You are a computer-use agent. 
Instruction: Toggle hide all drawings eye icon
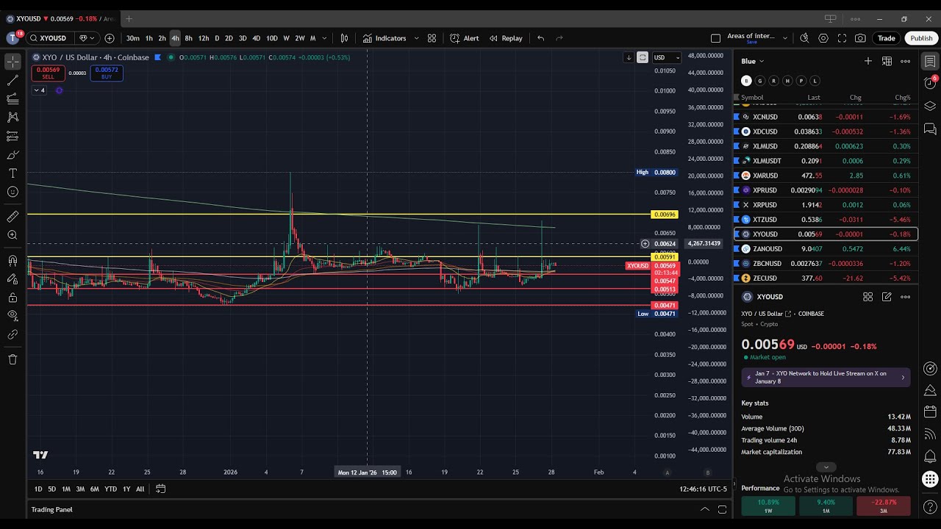(12, 316)
